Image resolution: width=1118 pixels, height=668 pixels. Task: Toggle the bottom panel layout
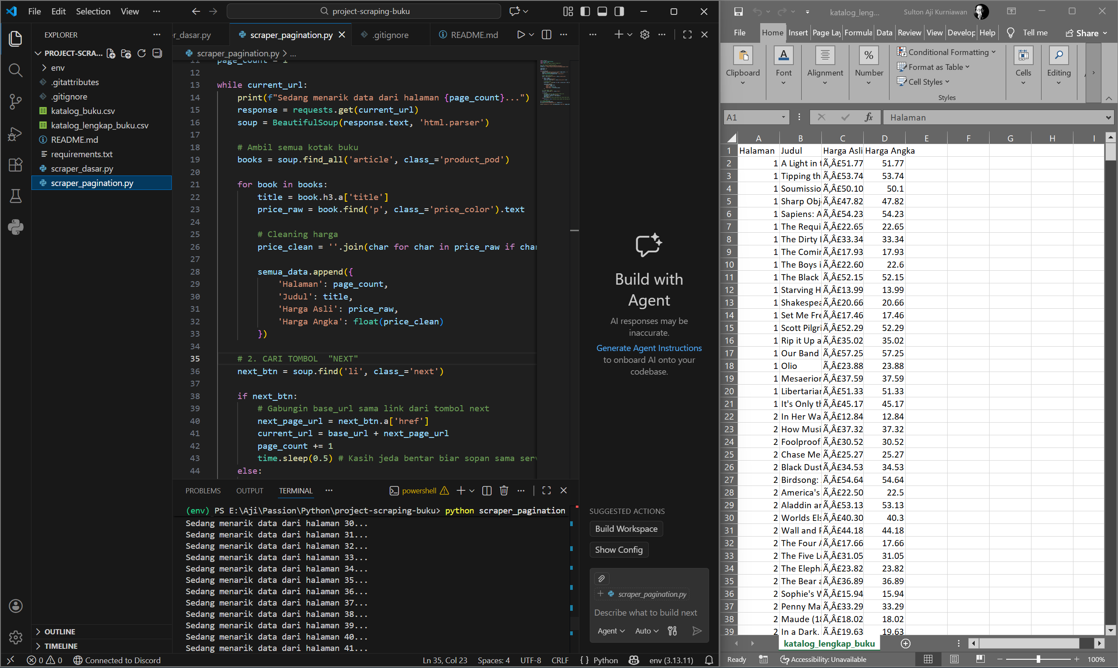[x=602, y=11]
